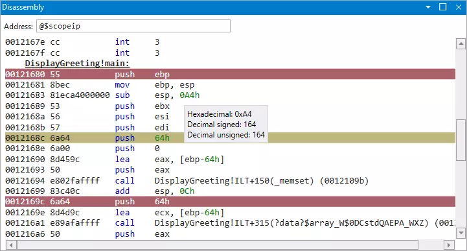Screen dimensions: 467x251
Task: Select the DisplayGreeting!main: label
Action: pyautogui.click(x=77, y=63)
